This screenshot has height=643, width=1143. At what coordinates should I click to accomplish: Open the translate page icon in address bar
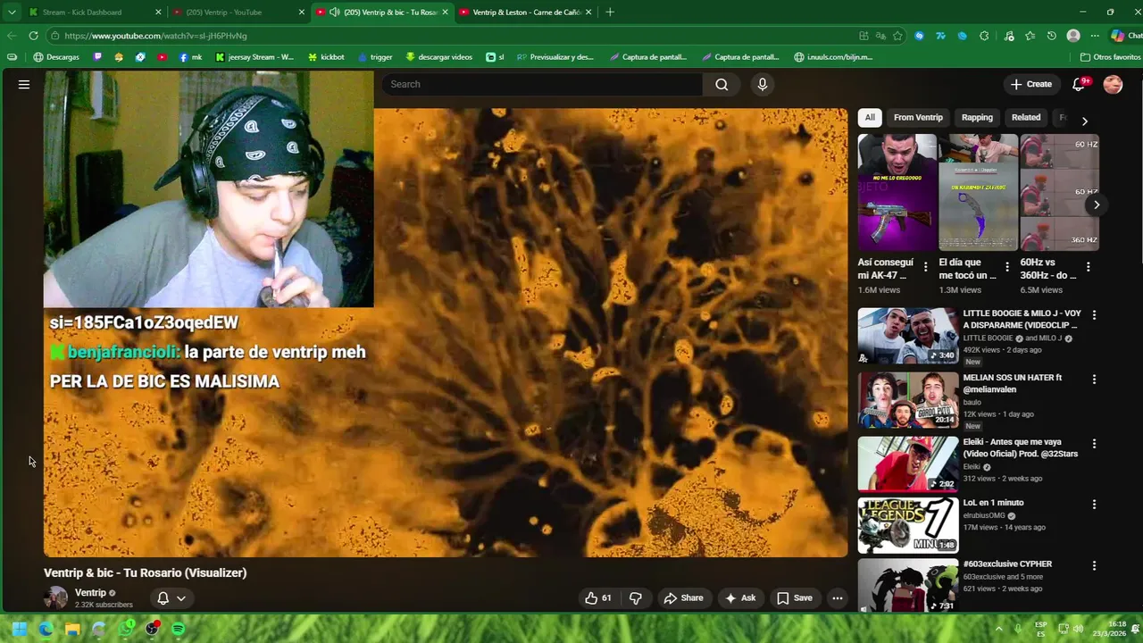click(880, 36)
